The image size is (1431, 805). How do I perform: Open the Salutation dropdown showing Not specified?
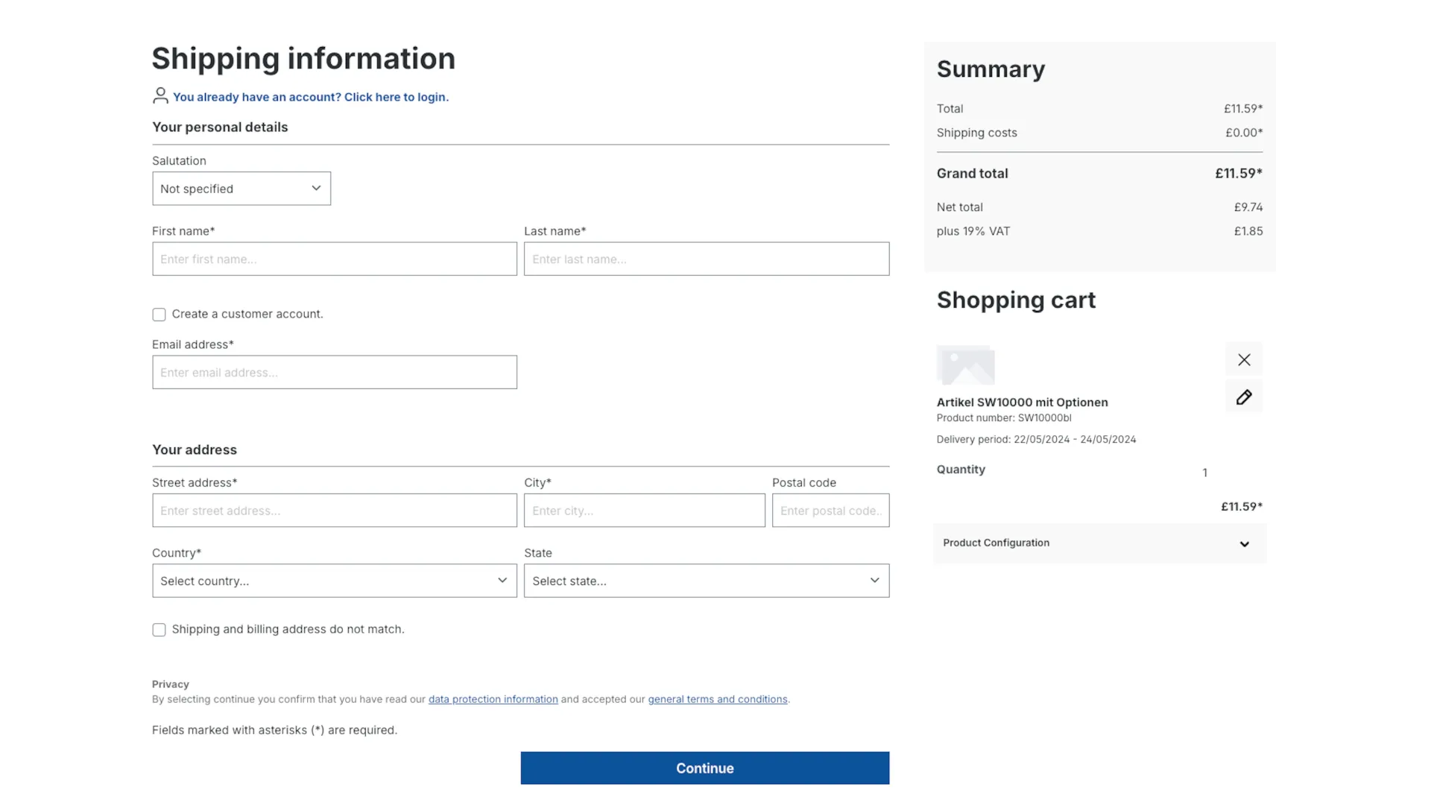[241, 189]
